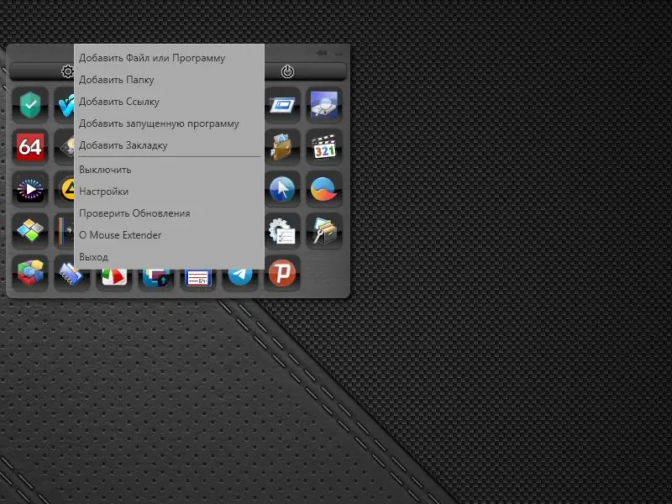Launch the blue sphere cursor icon
This screenshot has height=504, width=672.
pos(282,189)
